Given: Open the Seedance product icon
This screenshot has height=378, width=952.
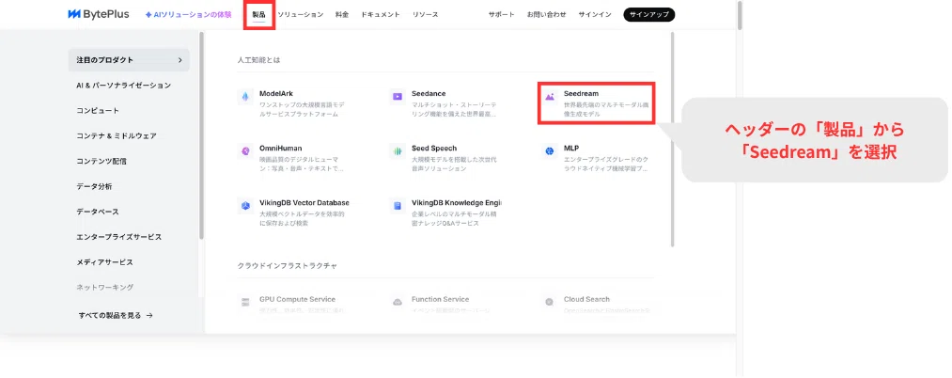Looking at the screenshot, I should click(x=398, y=97).
